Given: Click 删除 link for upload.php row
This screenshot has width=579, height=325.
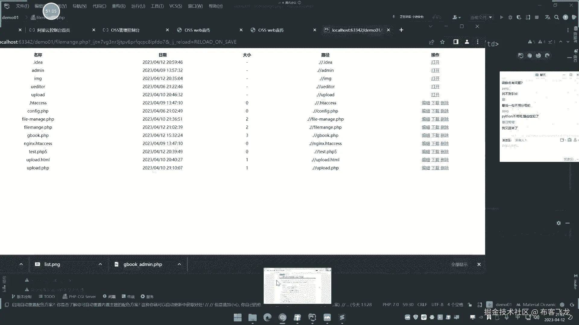Looking at the screenshot, I should [445, 168].
